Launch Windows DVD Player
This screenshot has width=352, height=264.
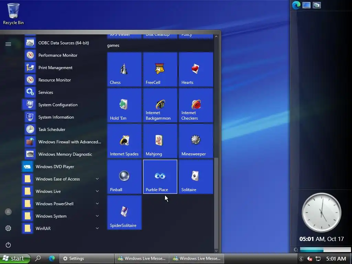(x=62, y=167)
